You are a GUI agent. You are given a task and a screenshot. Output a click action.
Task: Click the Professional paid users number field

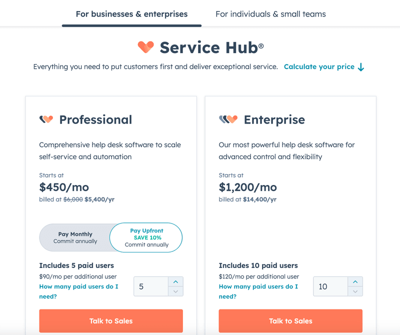tap(150, 286)
